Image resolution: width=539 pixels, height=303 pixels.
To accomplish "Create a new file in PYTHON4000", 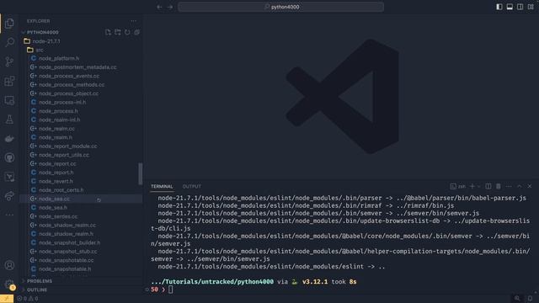I will pyautogui.click(x=108, y=32).
